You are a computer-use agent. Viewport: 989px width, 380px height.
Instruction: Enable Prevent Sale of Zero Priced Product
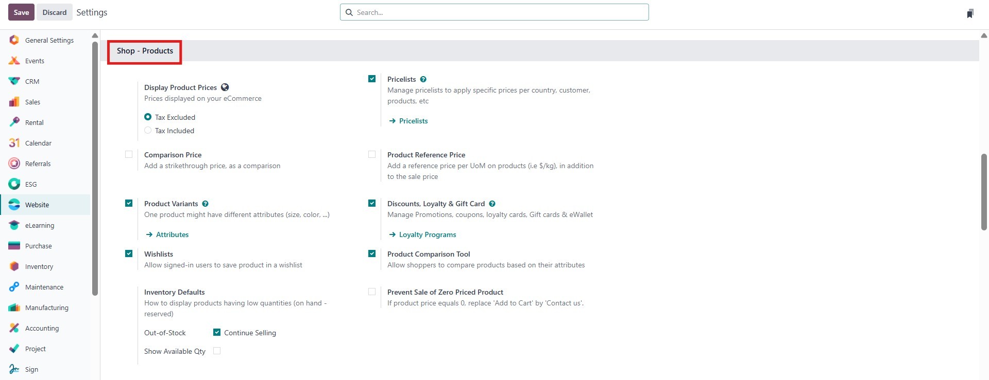pos(372,292)
